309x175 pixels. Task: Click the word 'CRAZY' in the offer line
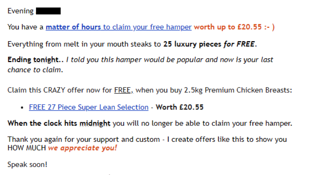point(54,90)
